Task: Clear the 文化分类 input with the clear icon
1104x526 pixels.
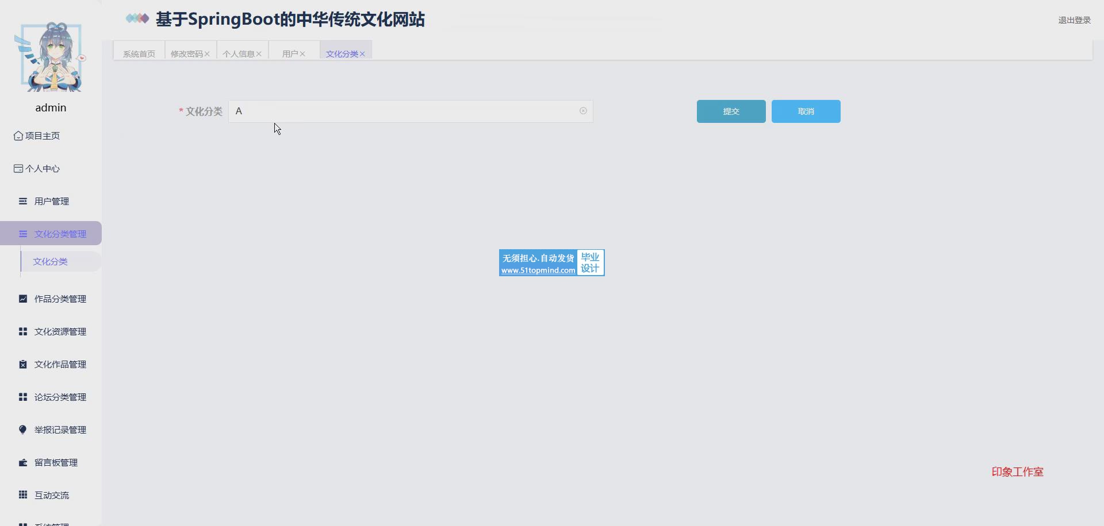Action: tap(583, 111)
